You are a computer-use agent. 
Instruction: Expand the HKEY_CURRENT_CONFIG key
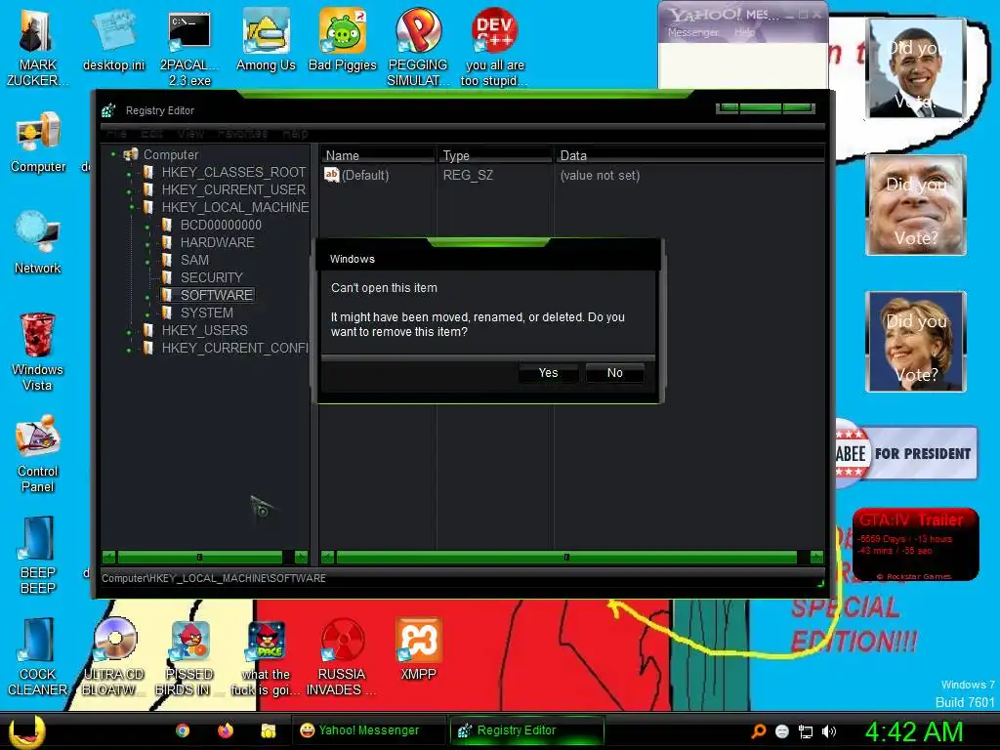tap(130, 350)
